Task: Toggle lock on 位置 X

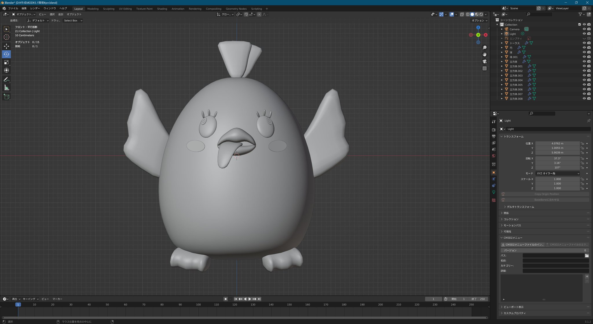Action: [582, 143]
